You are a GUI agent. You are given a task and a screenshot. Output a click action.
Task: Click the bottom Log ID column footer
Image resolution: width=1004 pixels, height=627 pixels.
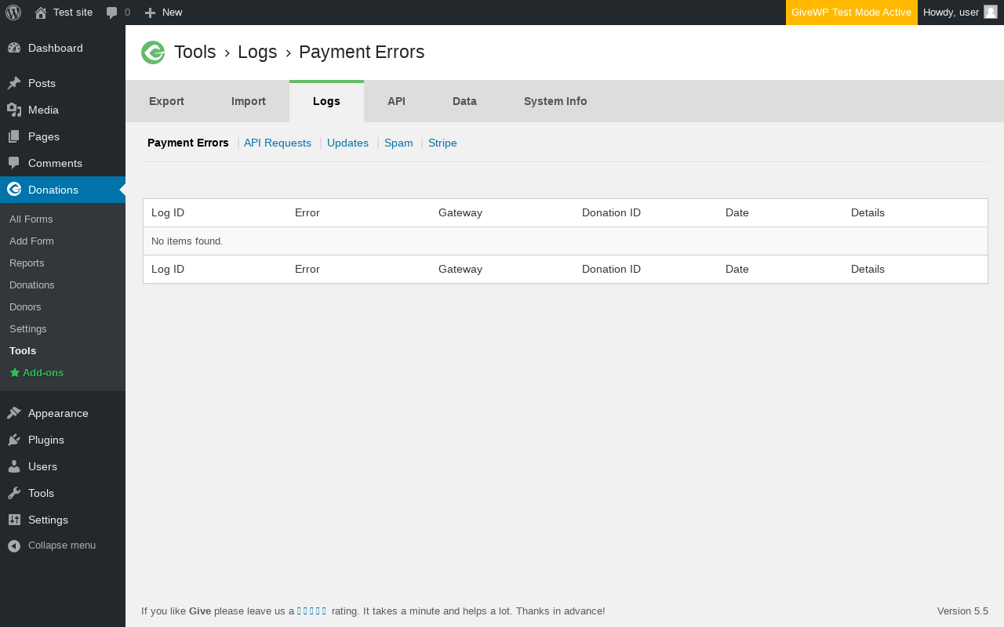[168, 269]
